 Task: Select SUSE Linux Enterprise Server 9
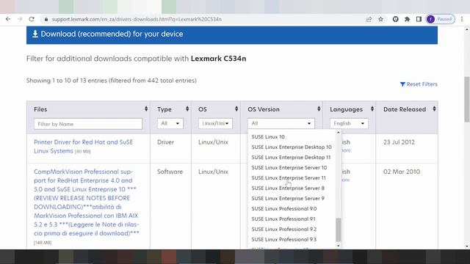tap(292, 198)
